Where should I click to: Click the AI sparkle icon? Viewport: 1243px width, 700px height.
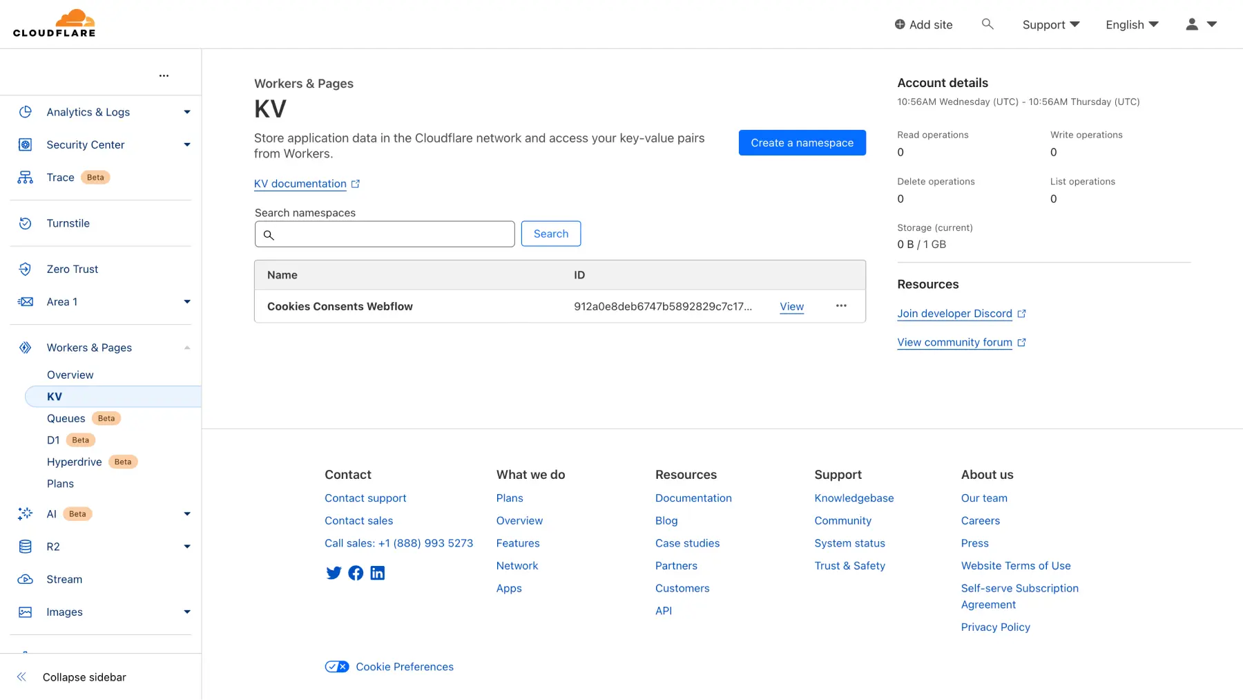point(26,513)
